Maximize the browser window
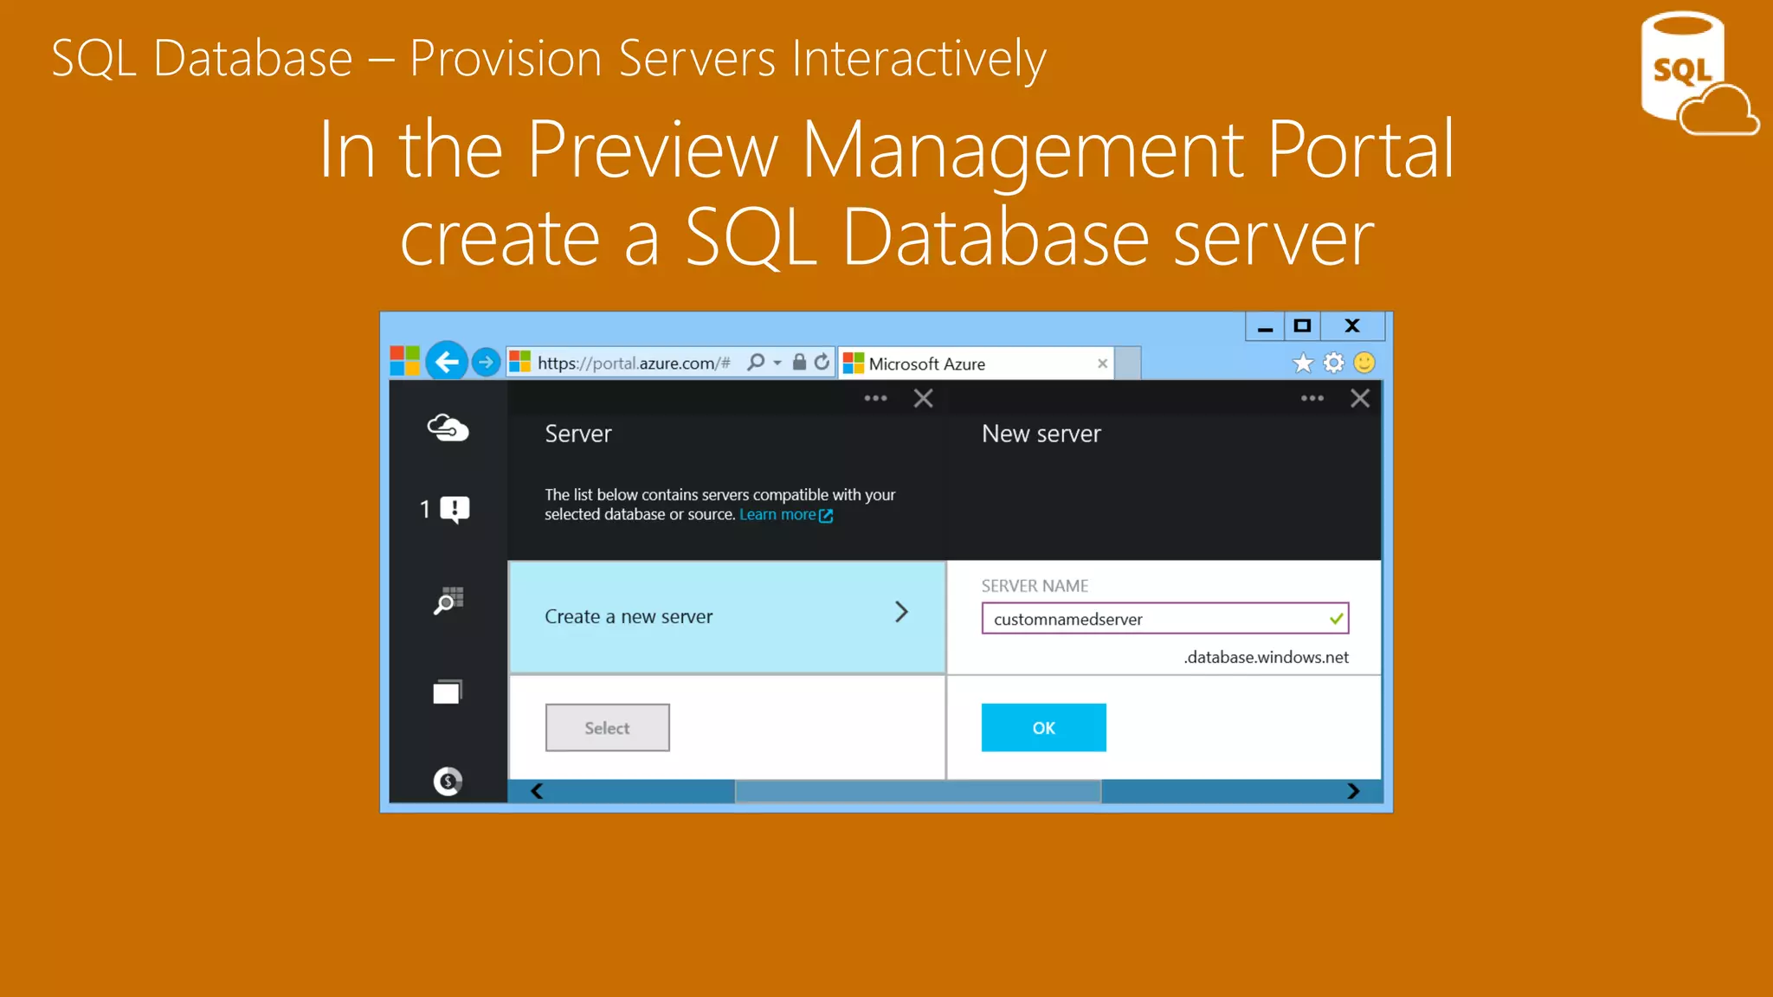 tap(1302, 326)
